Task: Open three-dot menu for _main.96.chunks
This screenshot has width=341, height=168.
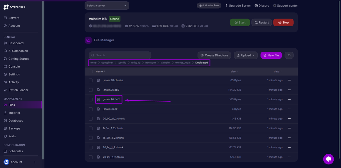Action: tap(289, 80)
